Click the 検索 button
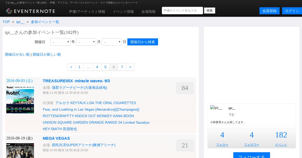This screenshot has height=158, width=302. pyautogui.click(x=210, y=11)
